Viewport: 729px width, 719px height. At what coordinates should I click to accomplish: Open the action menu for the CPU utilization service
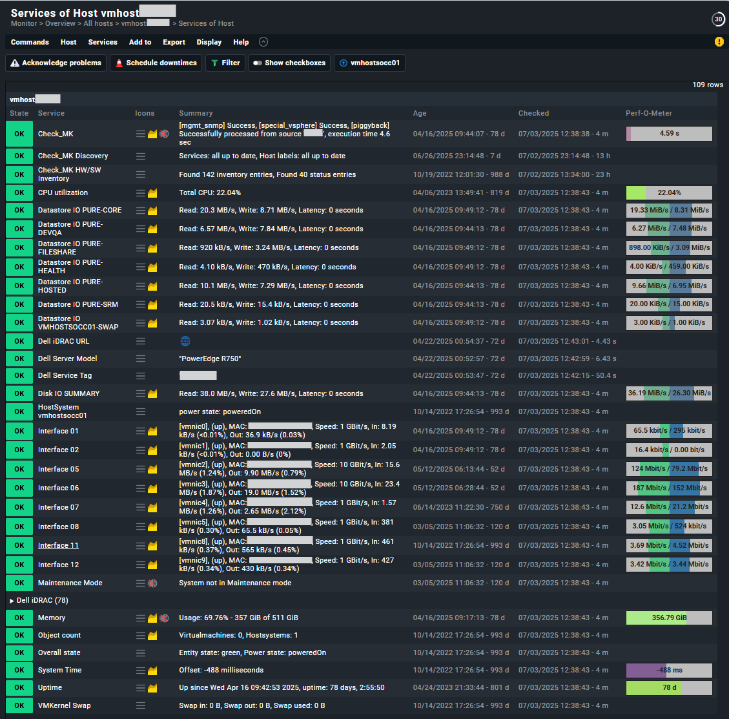[x=140, y=193]
